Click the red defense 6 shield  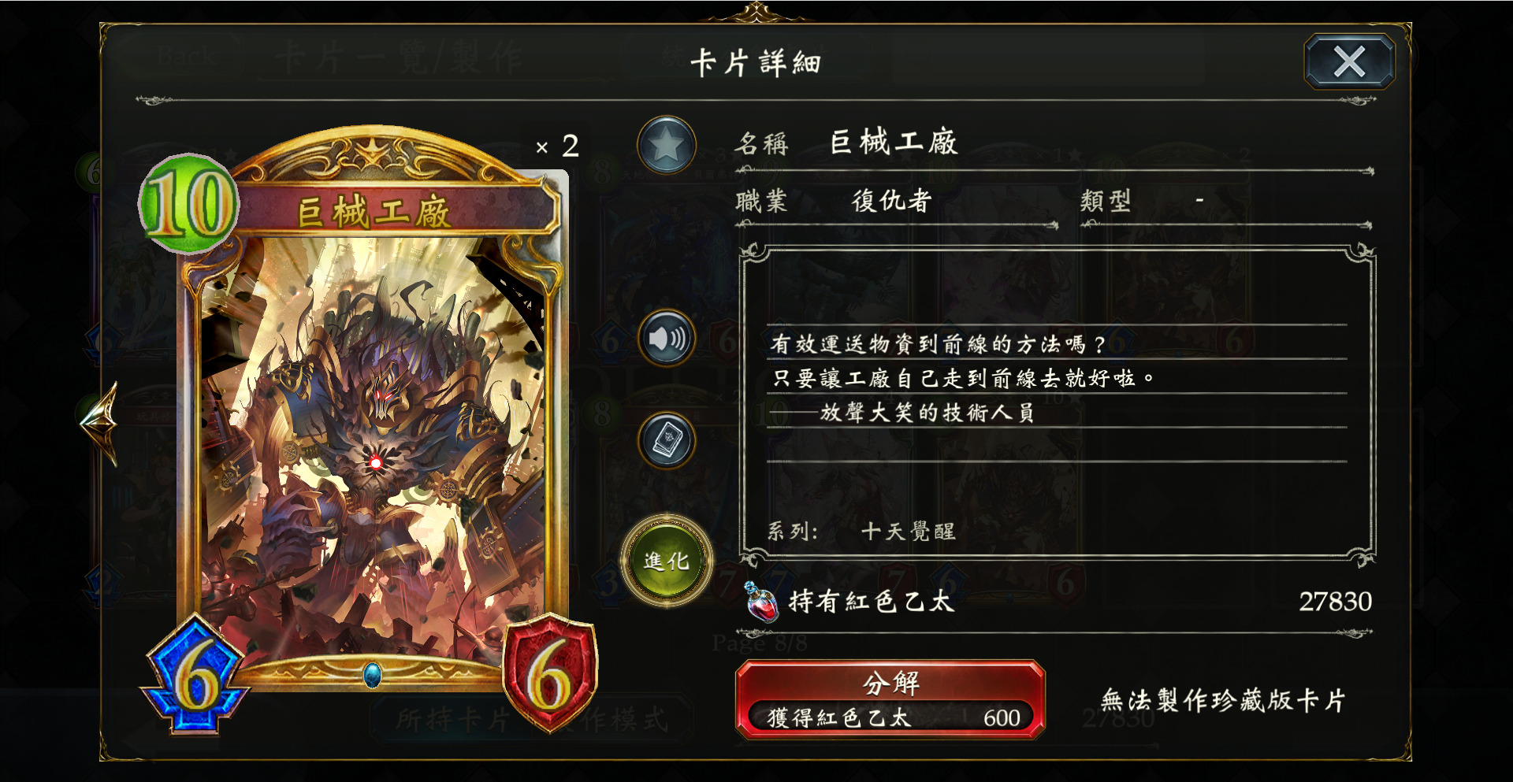click(550, 673)
